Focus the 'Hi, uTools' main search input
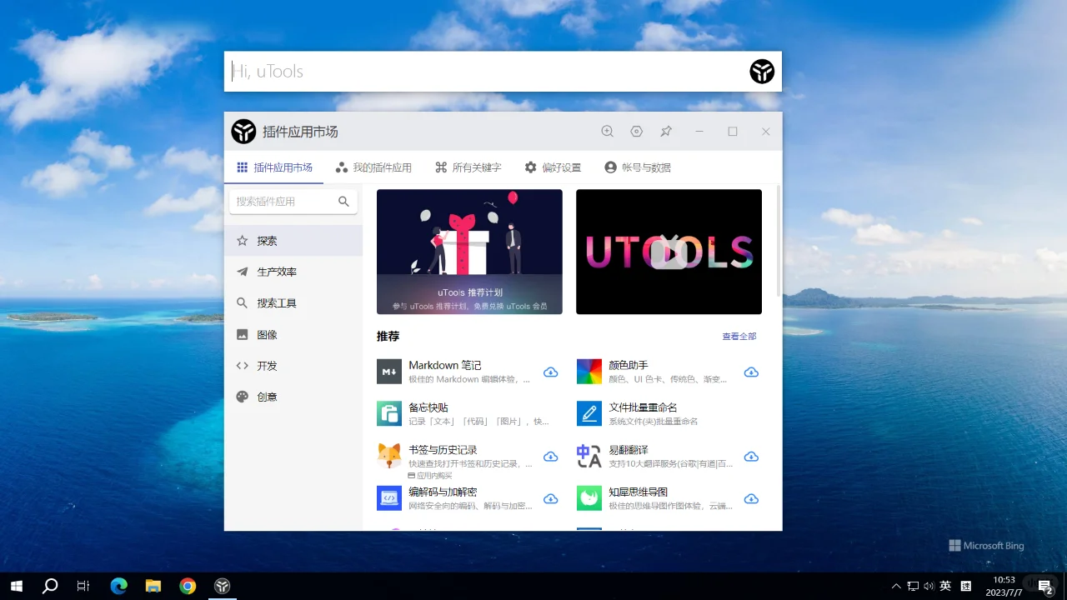1067x600 pixels. coord(487,72)
